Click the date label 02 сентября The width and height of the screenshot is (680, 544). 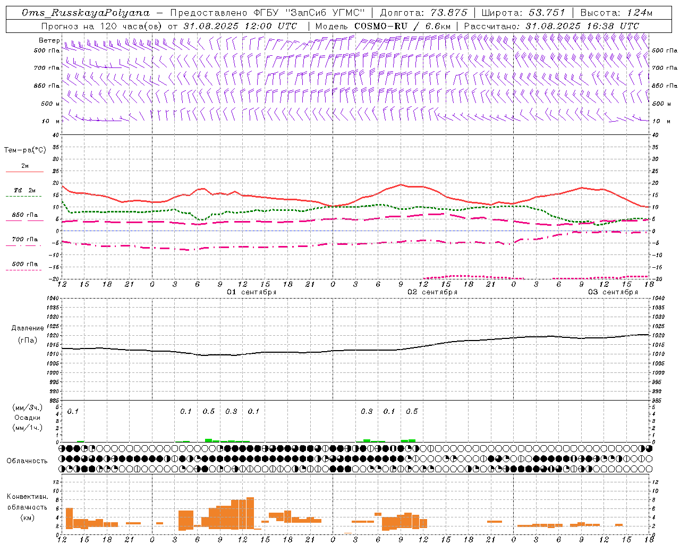[x=432, y=292]
